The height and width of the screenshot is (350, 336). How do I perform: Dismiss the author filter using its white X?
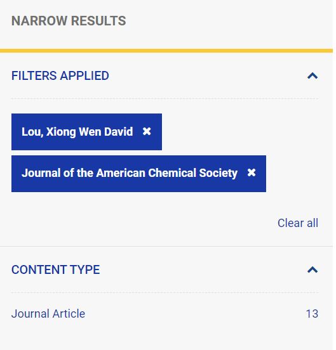(148, 133)
